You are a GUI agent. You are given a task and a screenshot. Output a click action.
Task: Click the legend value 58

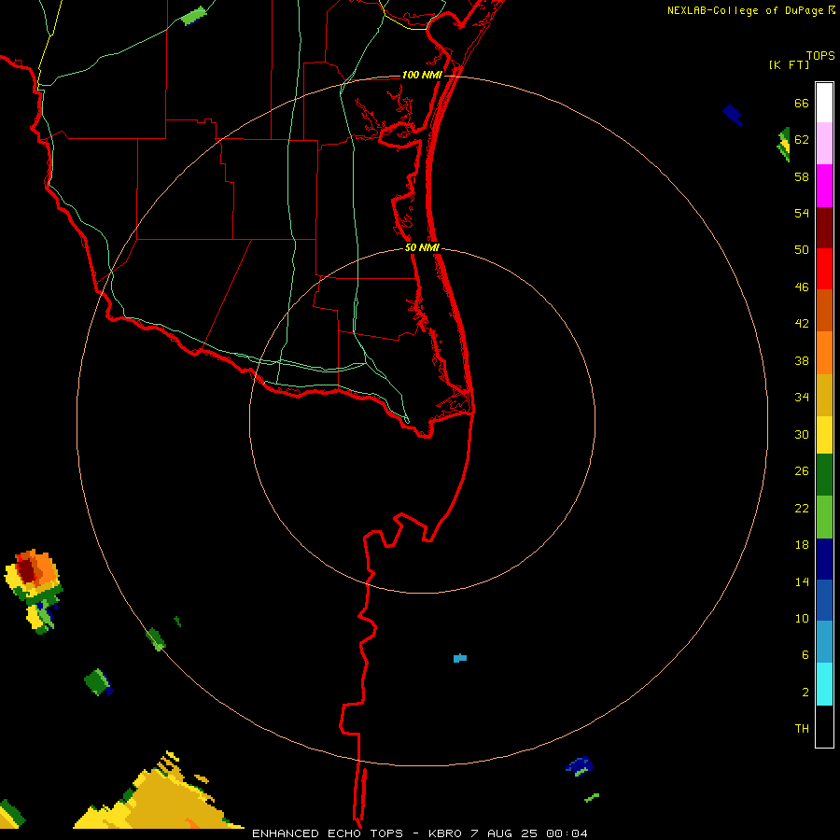click(802, 176)
